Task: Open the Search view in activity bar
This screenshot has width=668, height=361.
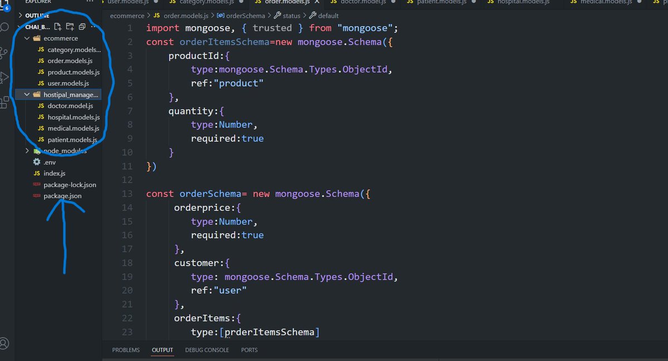Action: (4, 27)
